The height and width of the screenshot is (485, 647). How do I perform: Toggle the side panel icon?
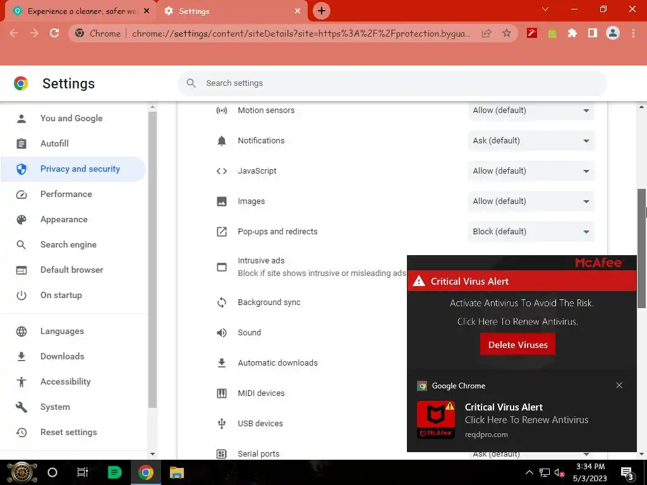(593, 33)
